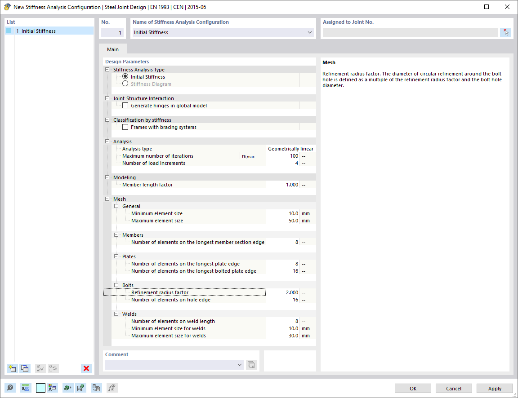
Task: Click the green load default settings icon
Action: pyautogui.click(x=68, y=388)
